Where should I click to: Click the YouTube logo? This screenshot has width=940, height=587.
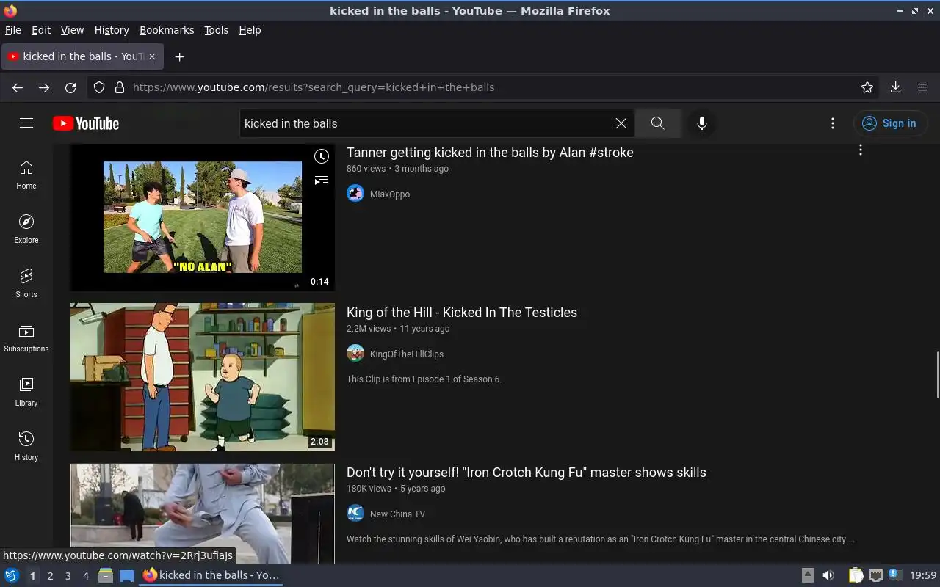[86, 123]
